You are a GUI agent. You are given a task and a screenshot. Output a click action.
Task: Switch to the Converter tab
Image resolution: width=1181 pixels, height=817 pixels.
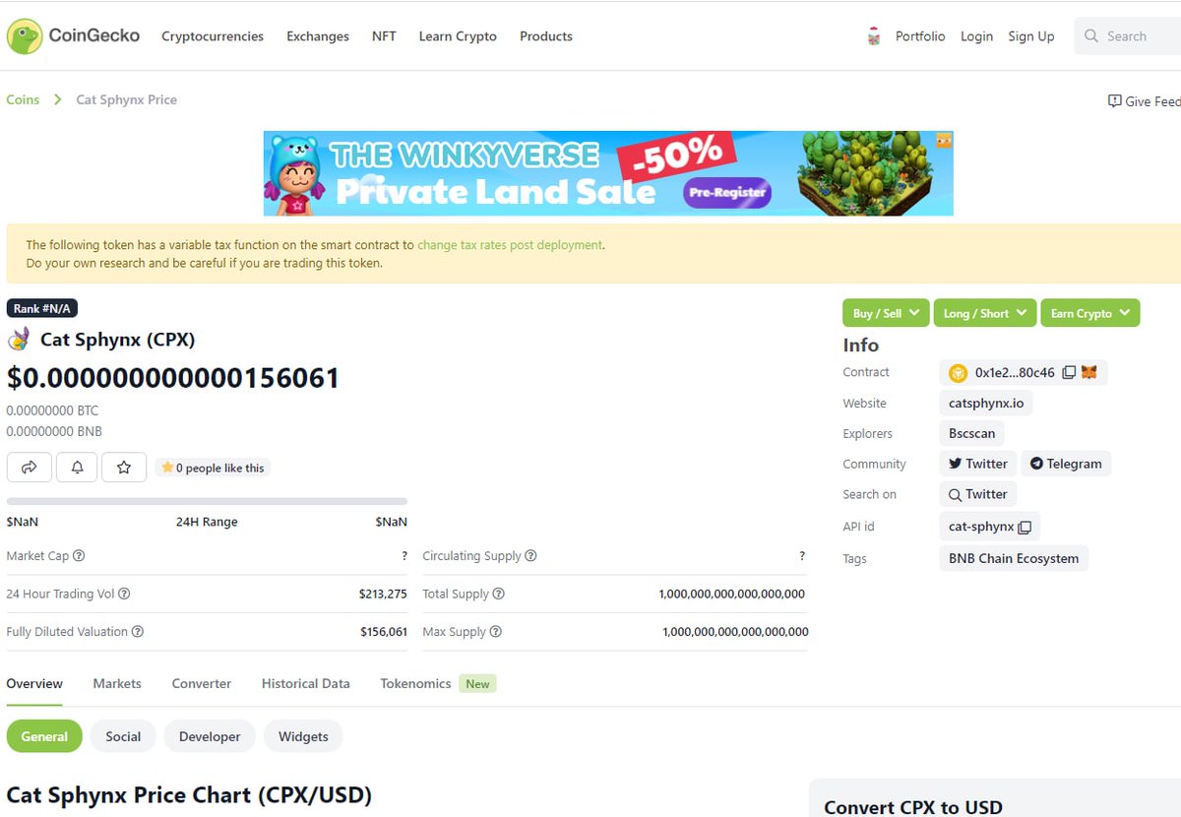tap(202, 683)
